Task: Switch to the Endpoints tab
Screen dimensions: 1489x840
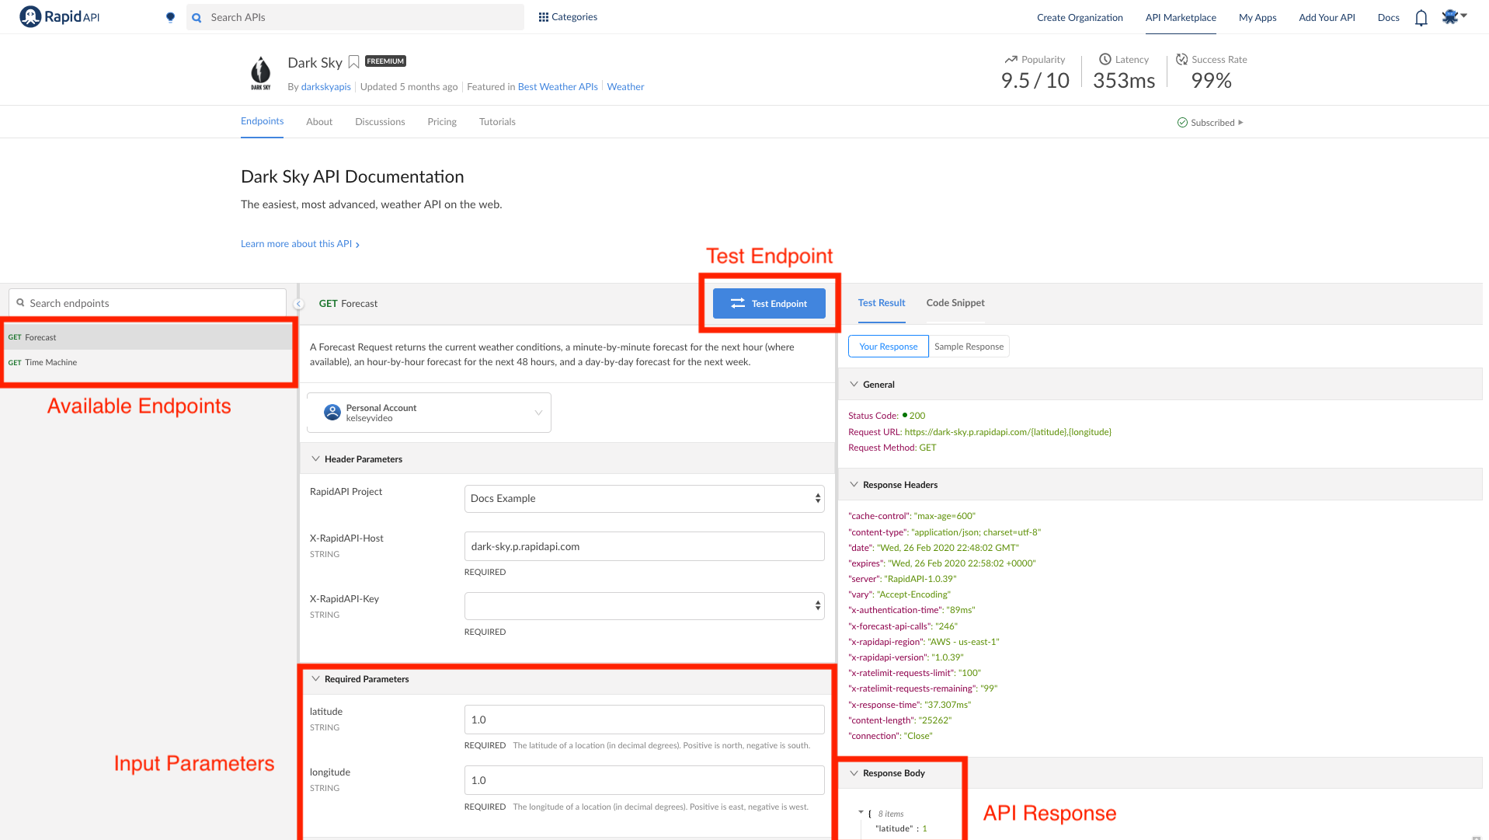Action: coord(263,121)
